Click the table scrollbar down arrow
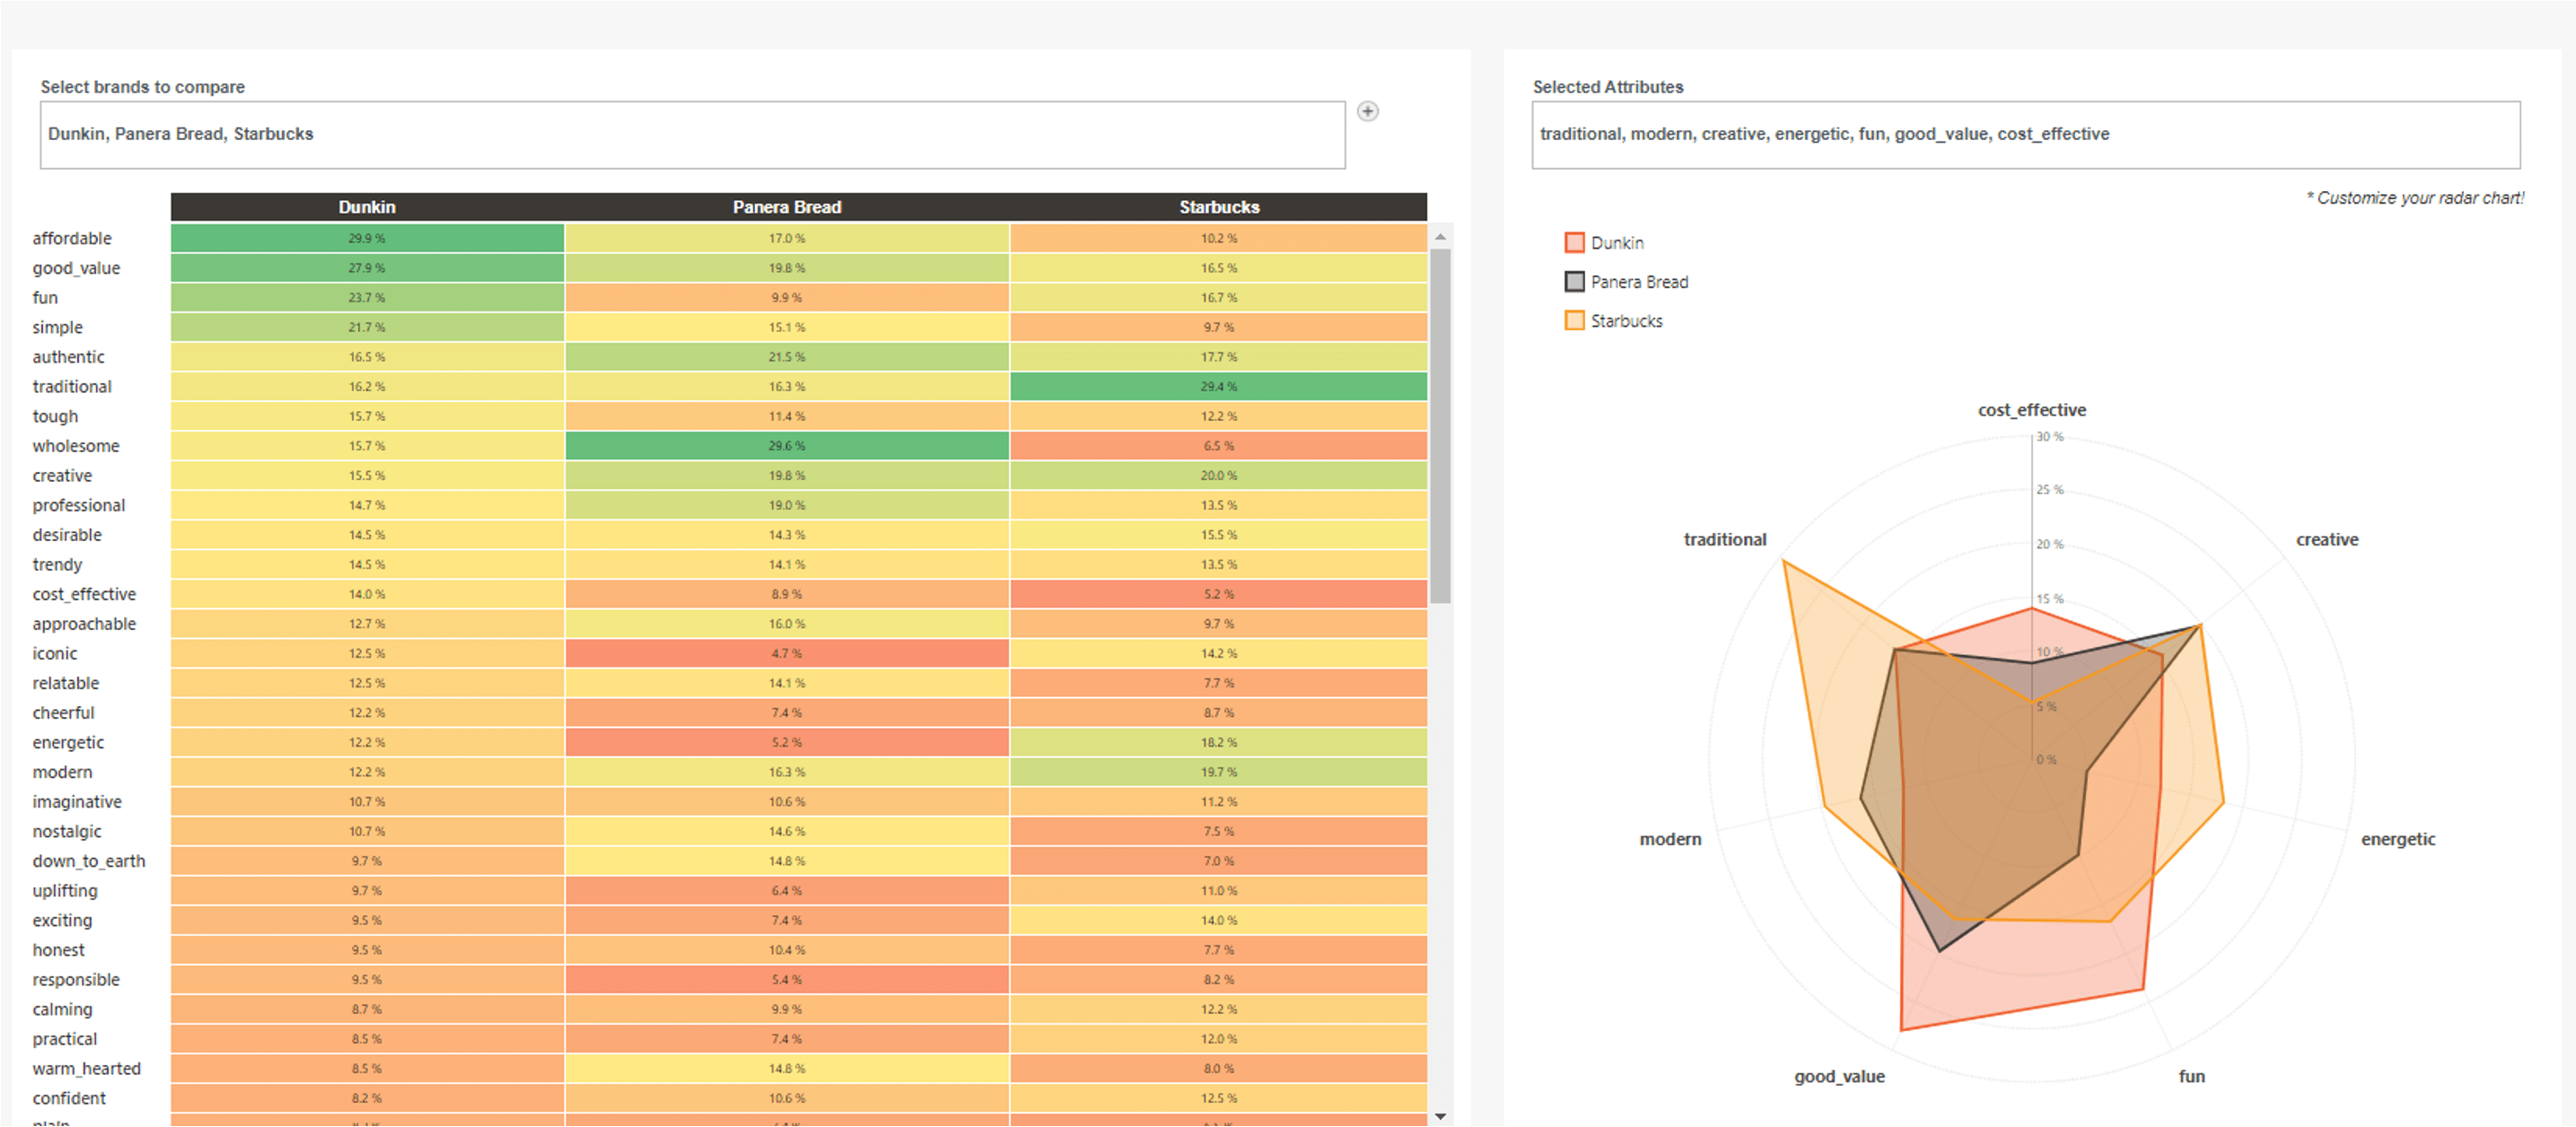2576x1127 pixels. pos(1440,1116)
